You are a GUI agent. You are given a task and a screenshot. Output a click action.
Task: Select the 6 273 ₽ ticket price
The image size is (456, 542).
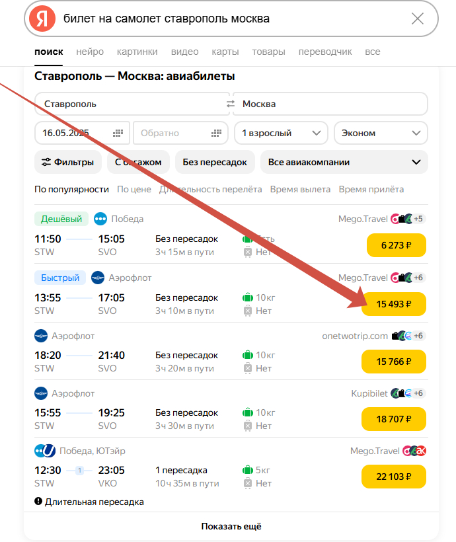(x=397, y=245)
